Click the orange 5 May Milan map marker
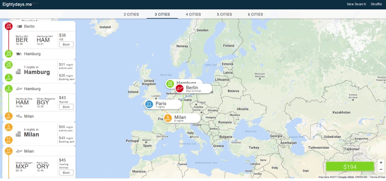The image size is (386, 181). [x=168, y=118]
